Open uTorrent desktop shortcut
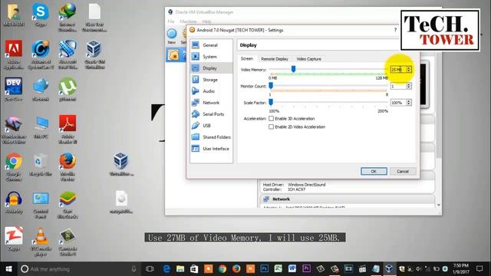 pyautogui.click(x=68, y=90)
